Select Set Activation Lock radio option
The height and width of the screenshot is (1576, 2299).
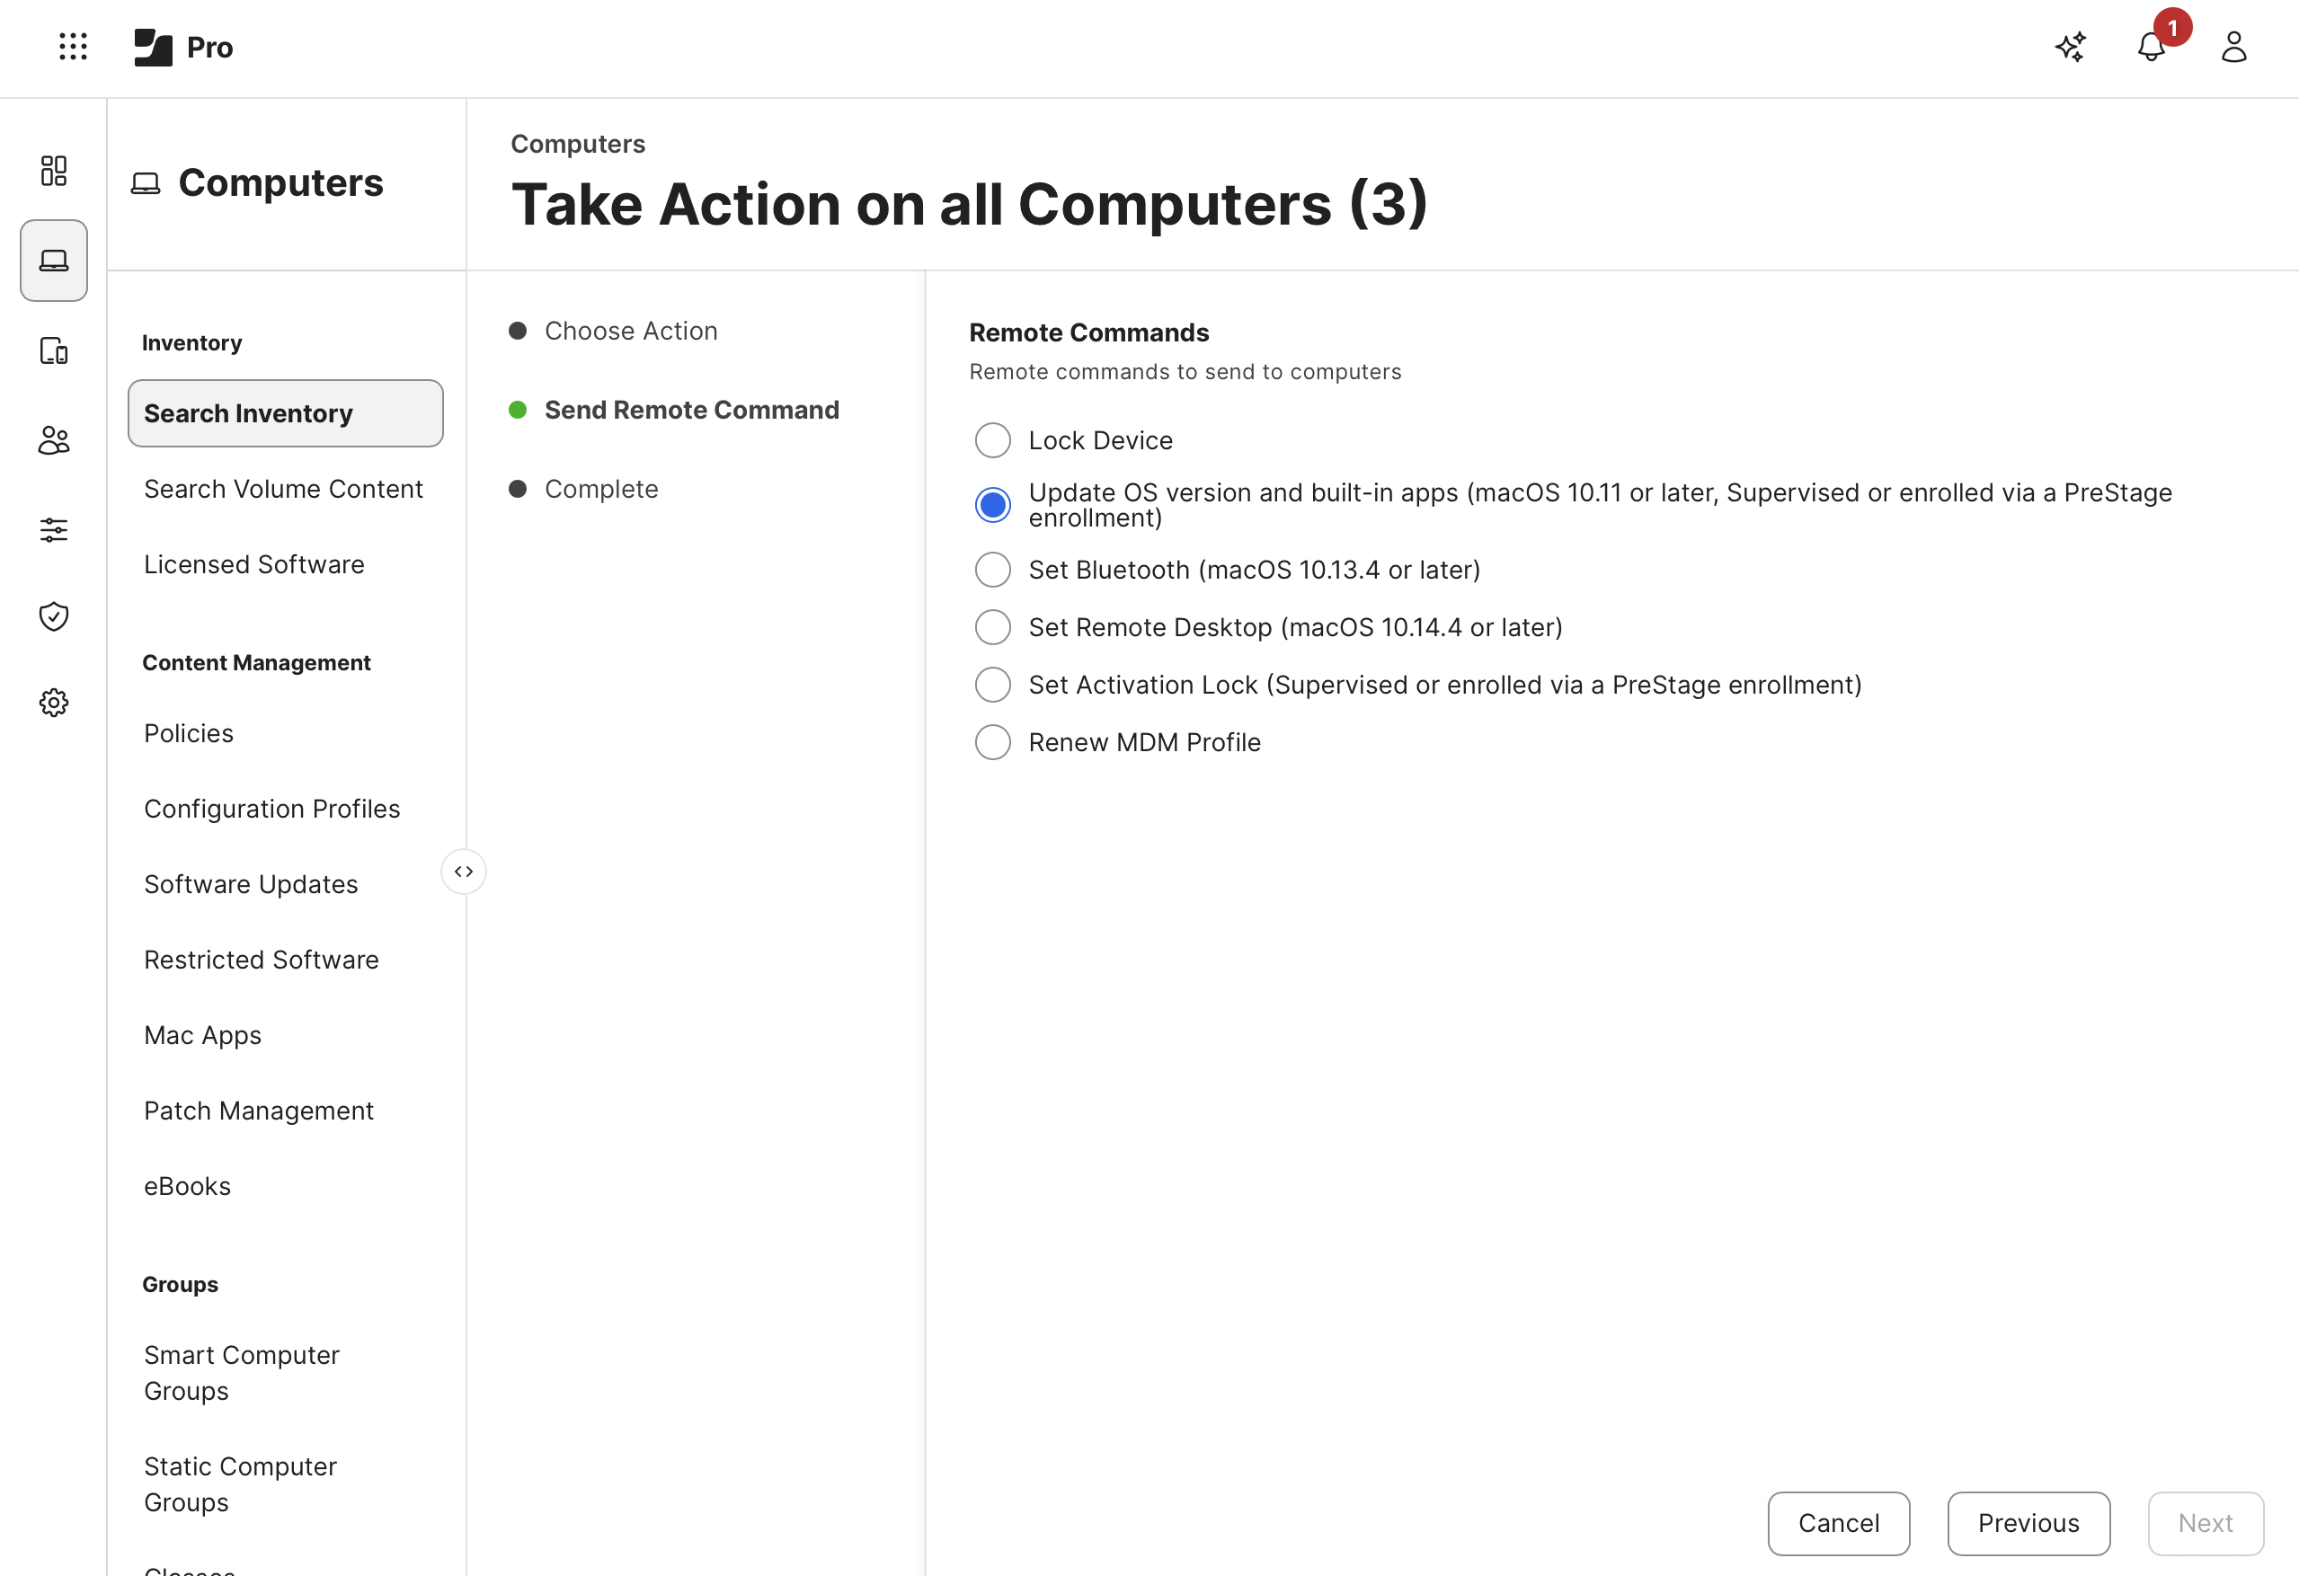click(x=992, y=686)
